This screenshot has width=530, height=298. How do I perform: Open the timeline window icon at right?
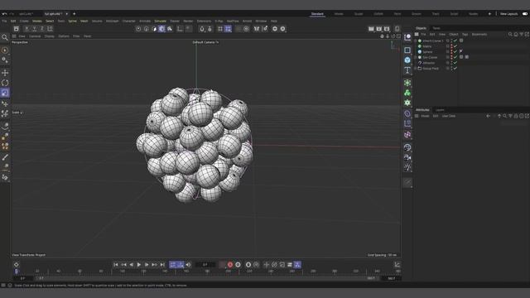[397, 265]
